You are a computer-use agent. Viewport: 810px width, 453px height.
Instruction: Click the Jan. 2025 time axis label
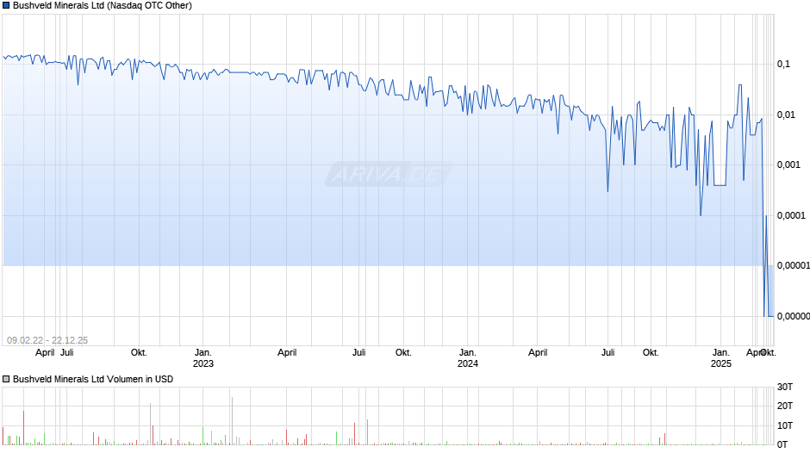pyautogui.click(x=721, y=358)
